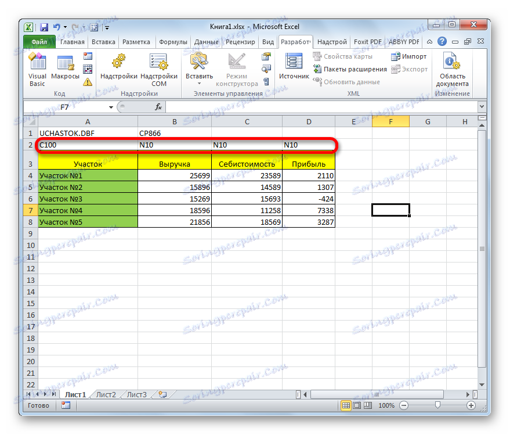Switch to Page Layout view
This screenshot has width=510, height=435.
click(357, 405)
